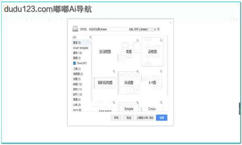The image size is (242, 145).
Task: Click the 取消 cancel button
Action: [129, 118]
